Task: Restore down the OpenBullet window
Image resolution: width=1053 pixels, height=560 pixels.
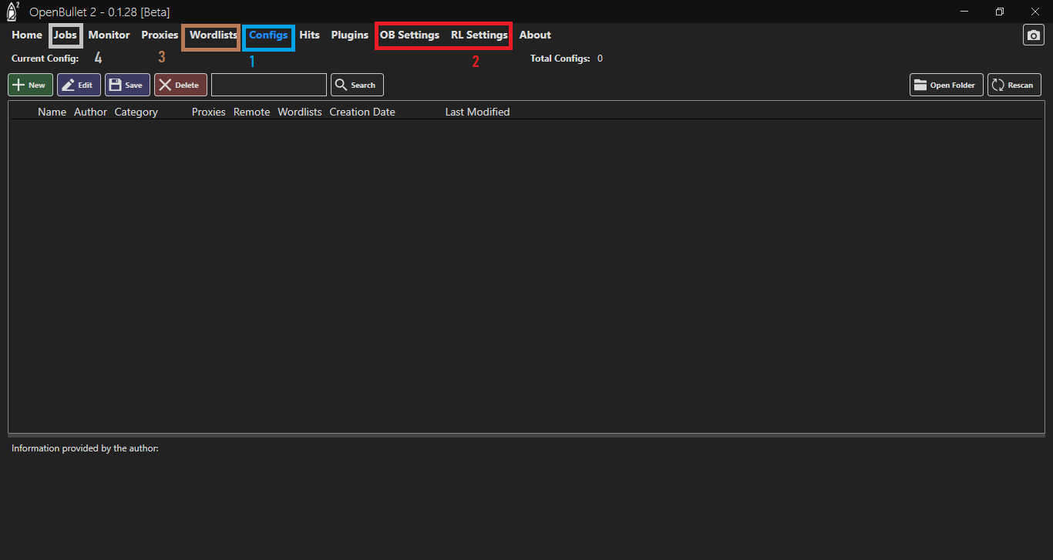Action: click(1000, 12)
